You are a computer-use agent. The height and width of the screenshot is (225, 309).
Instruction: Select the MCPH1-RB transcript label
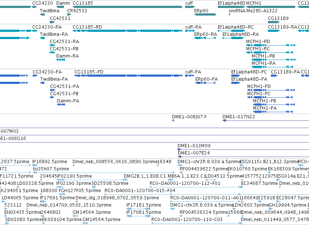coord(263,56)
